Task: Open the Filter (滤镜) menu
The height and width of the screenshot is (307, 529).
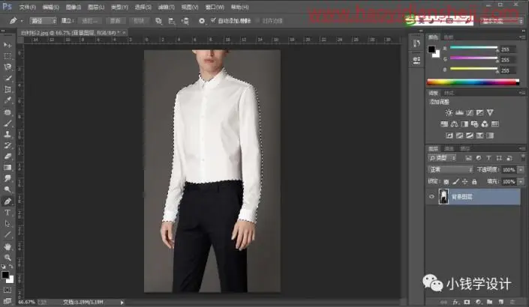Action: (166, 7)
